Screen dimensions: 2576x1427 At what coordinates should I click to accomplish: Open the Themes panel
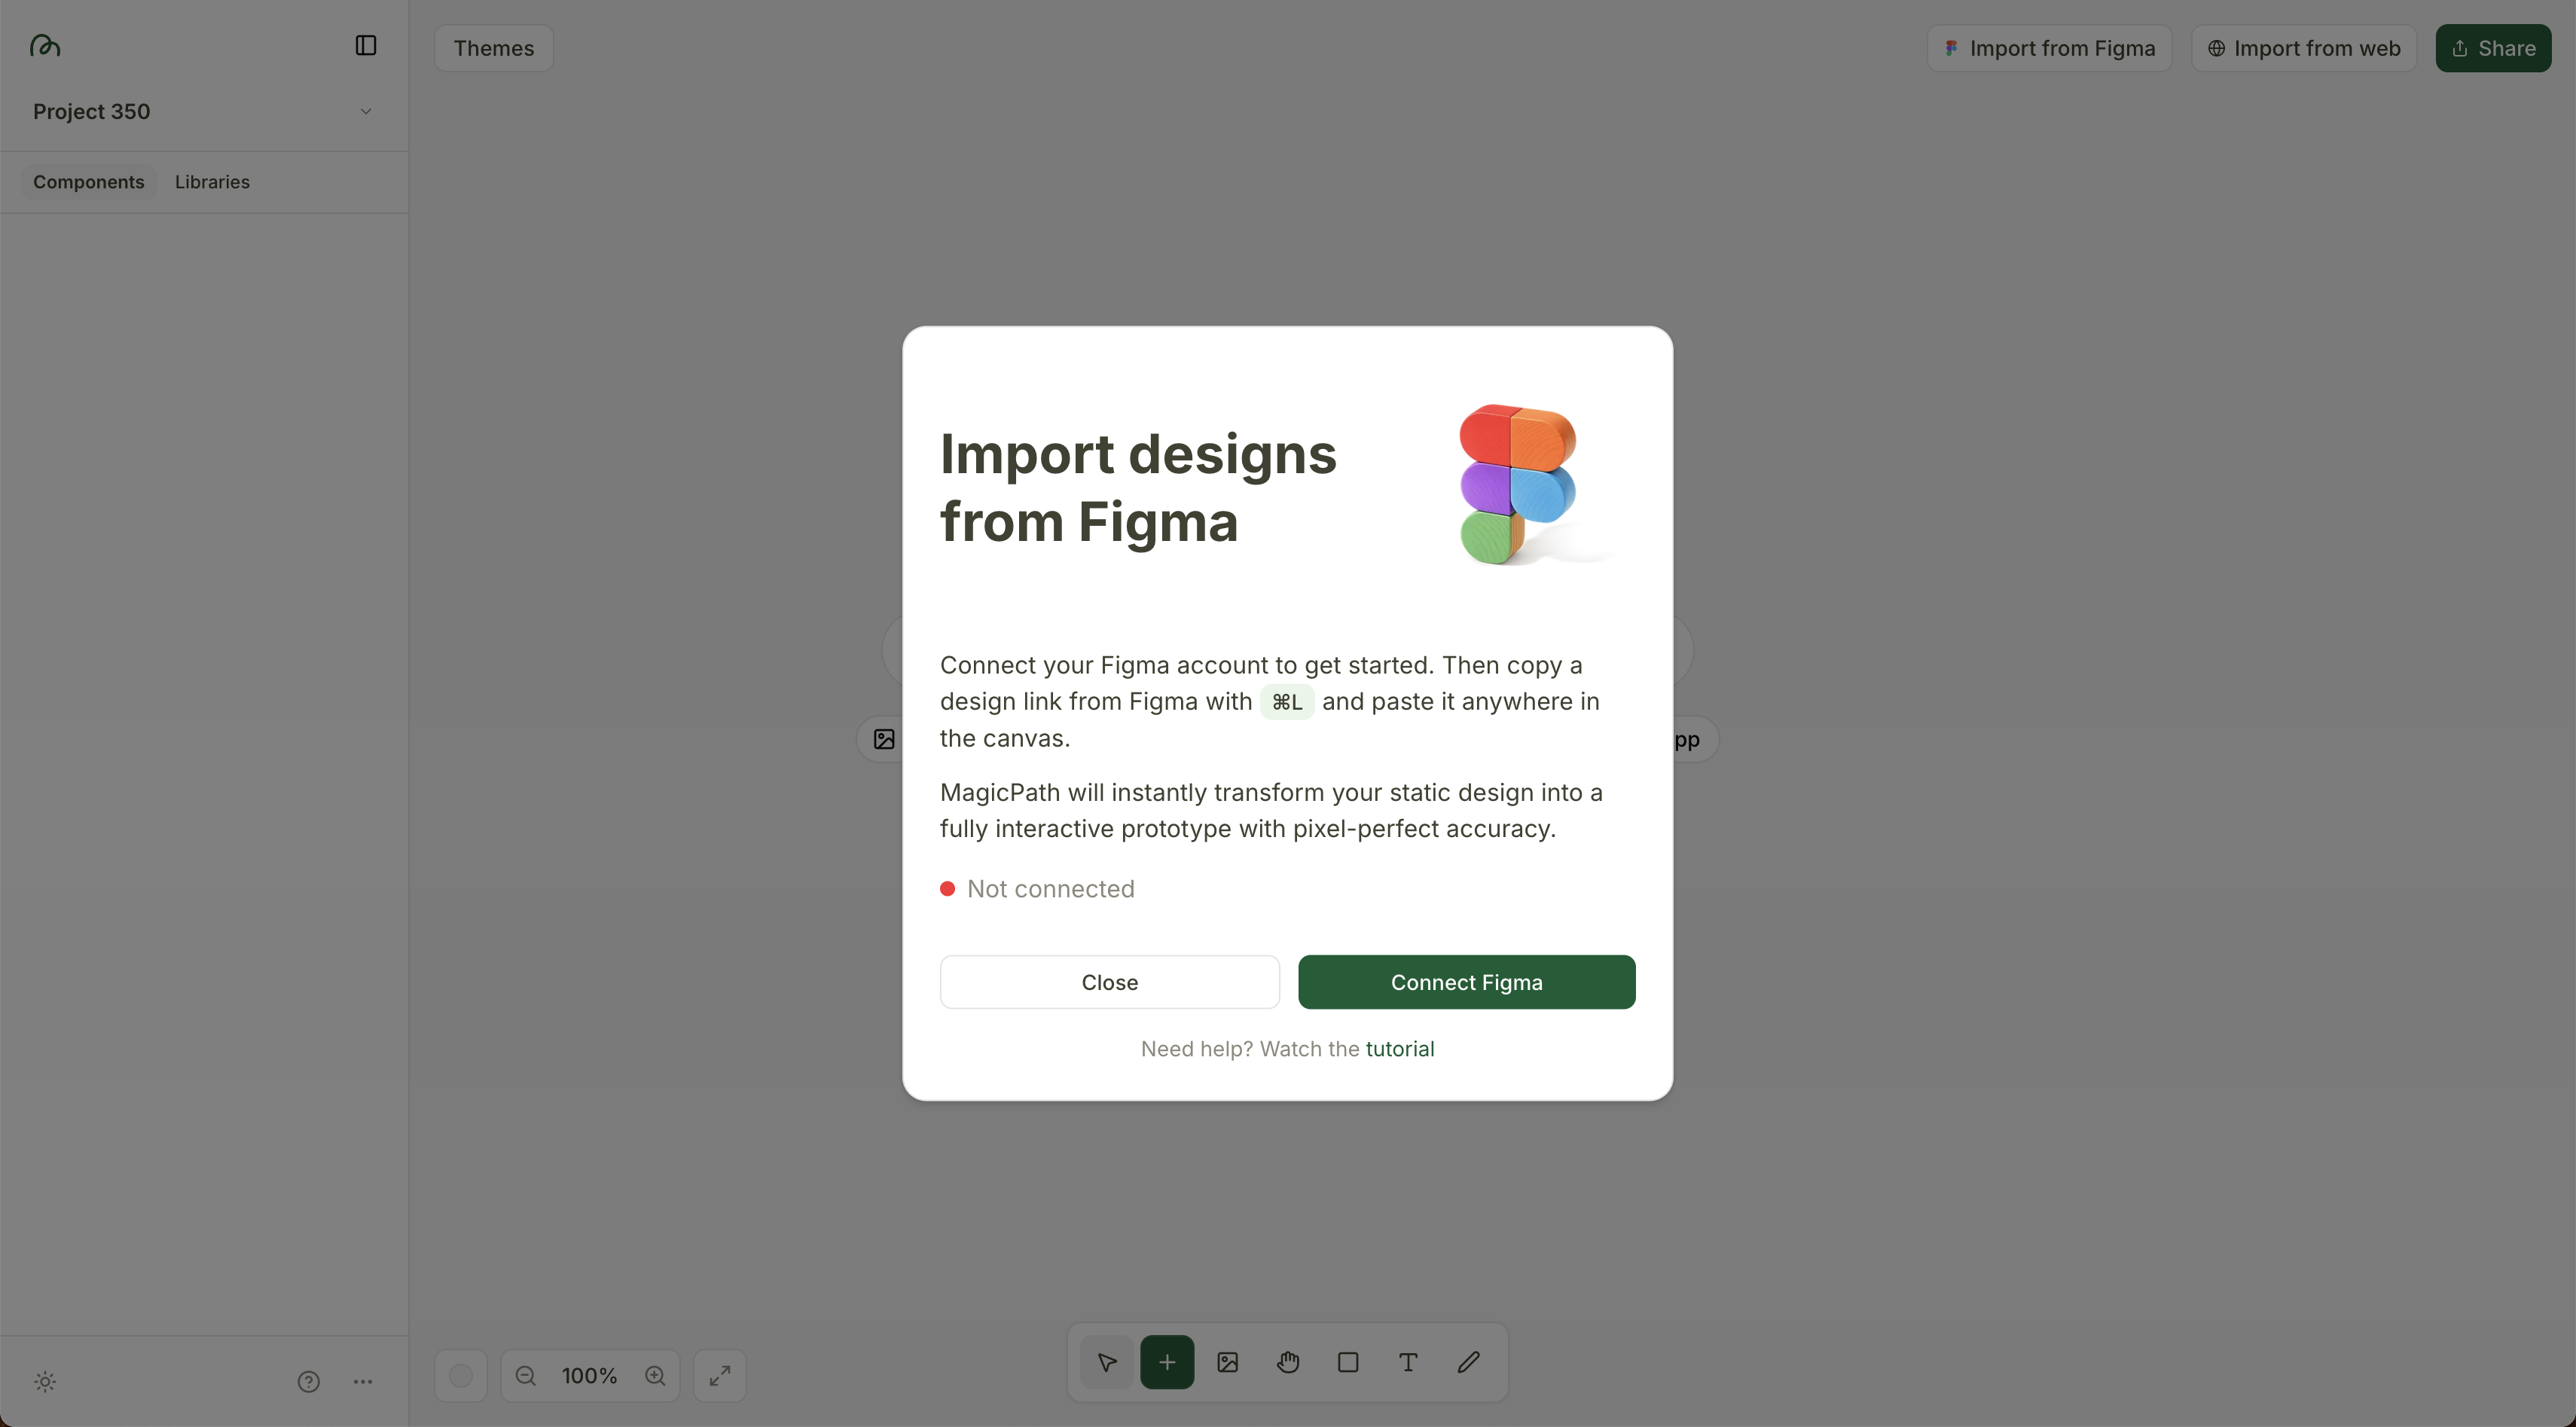[x=493, y=47]
